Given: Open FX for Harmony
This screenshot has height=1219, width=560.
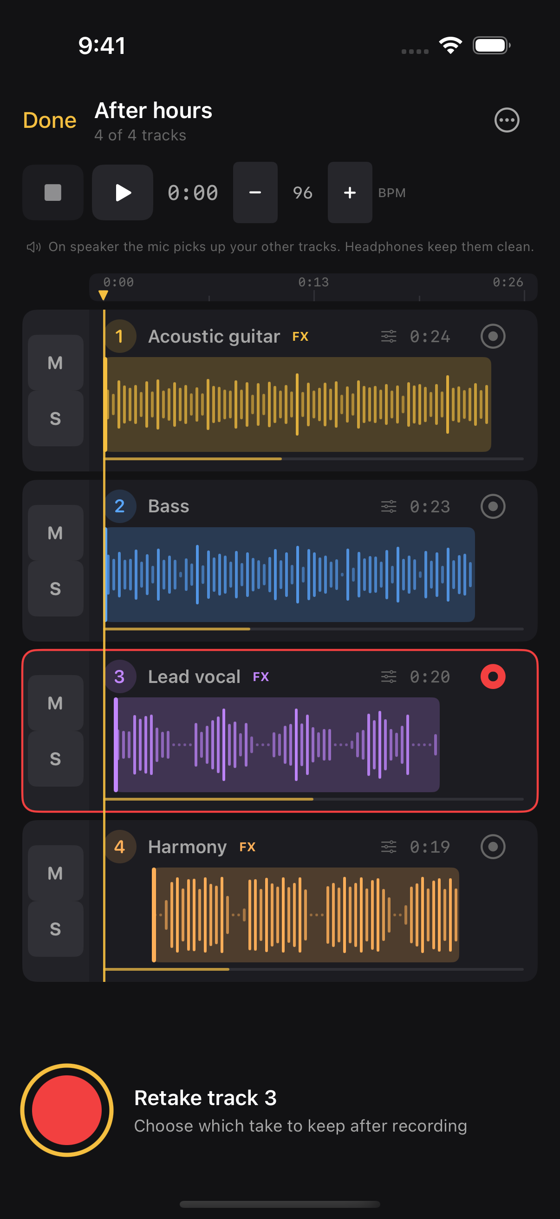Looking at the screenshot, I should point(247,847).
